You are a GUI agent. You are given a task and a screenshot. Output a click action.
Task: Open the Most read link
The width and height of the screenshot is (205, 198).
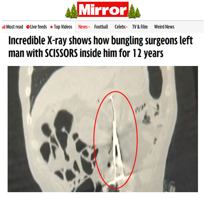click(13, 27)
